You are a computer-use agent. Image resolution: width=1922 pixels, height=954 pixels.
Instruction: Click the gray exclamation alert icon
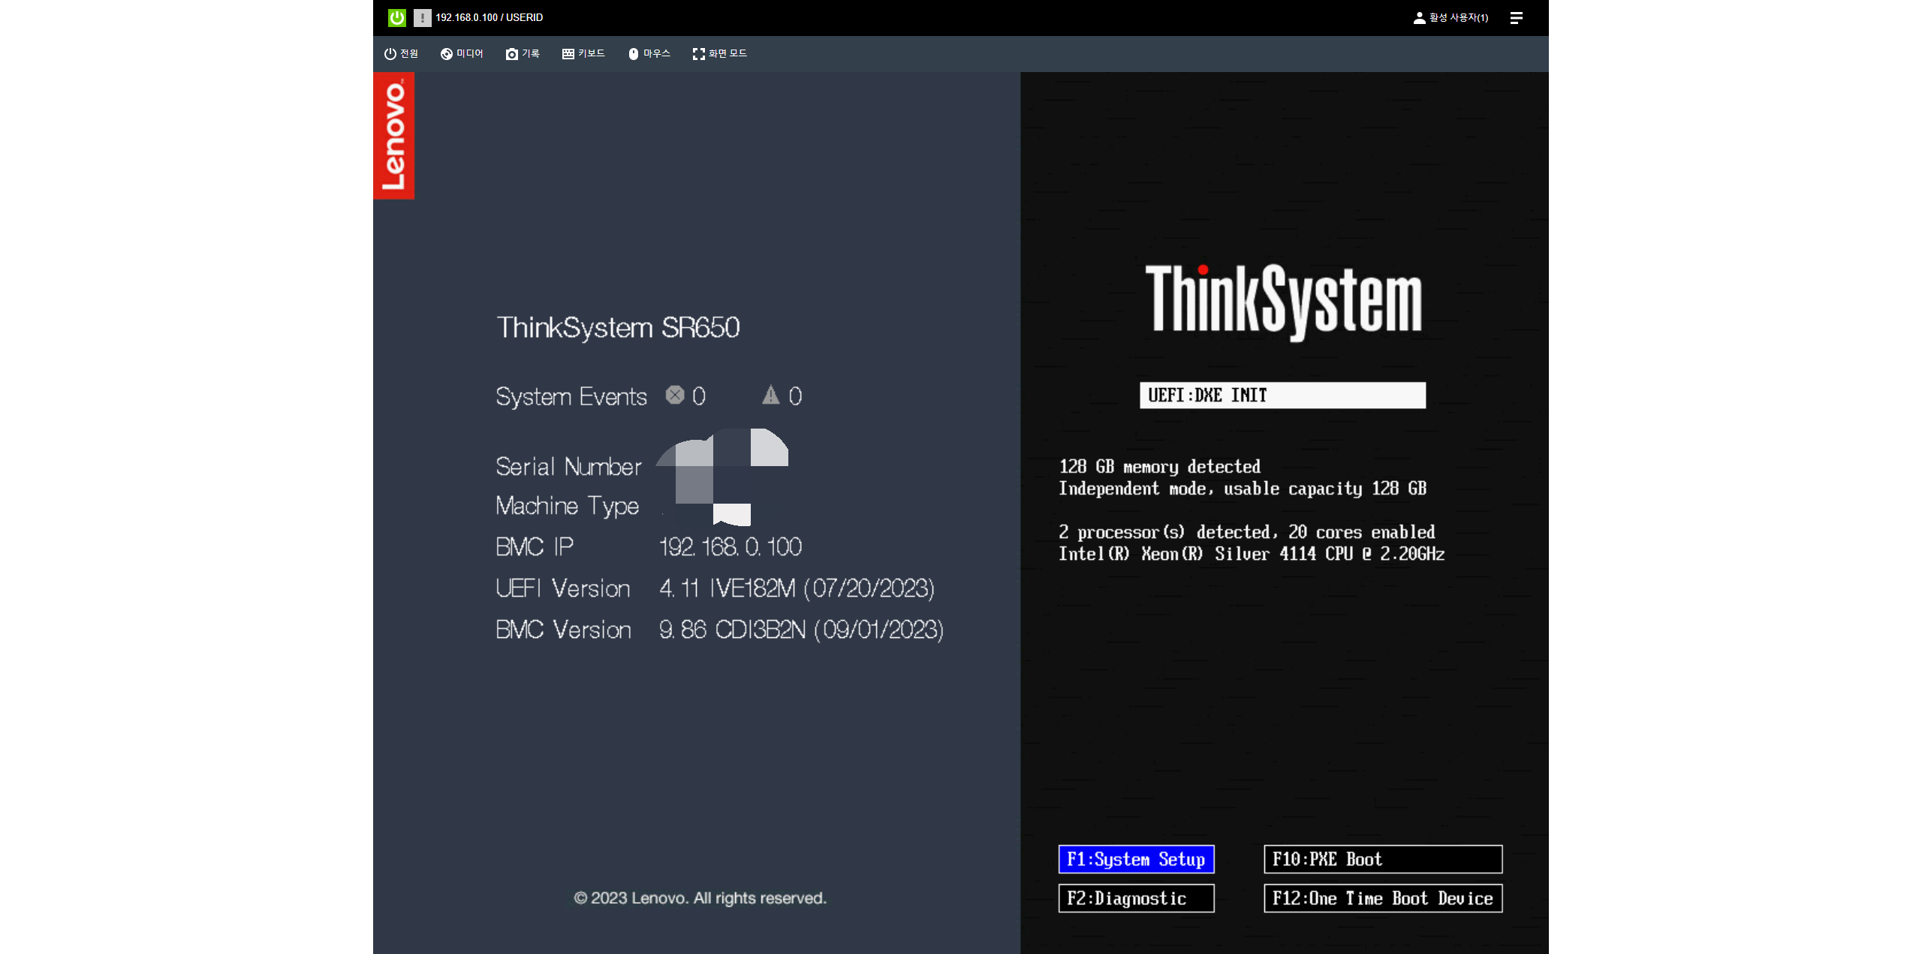coord(422,17)
